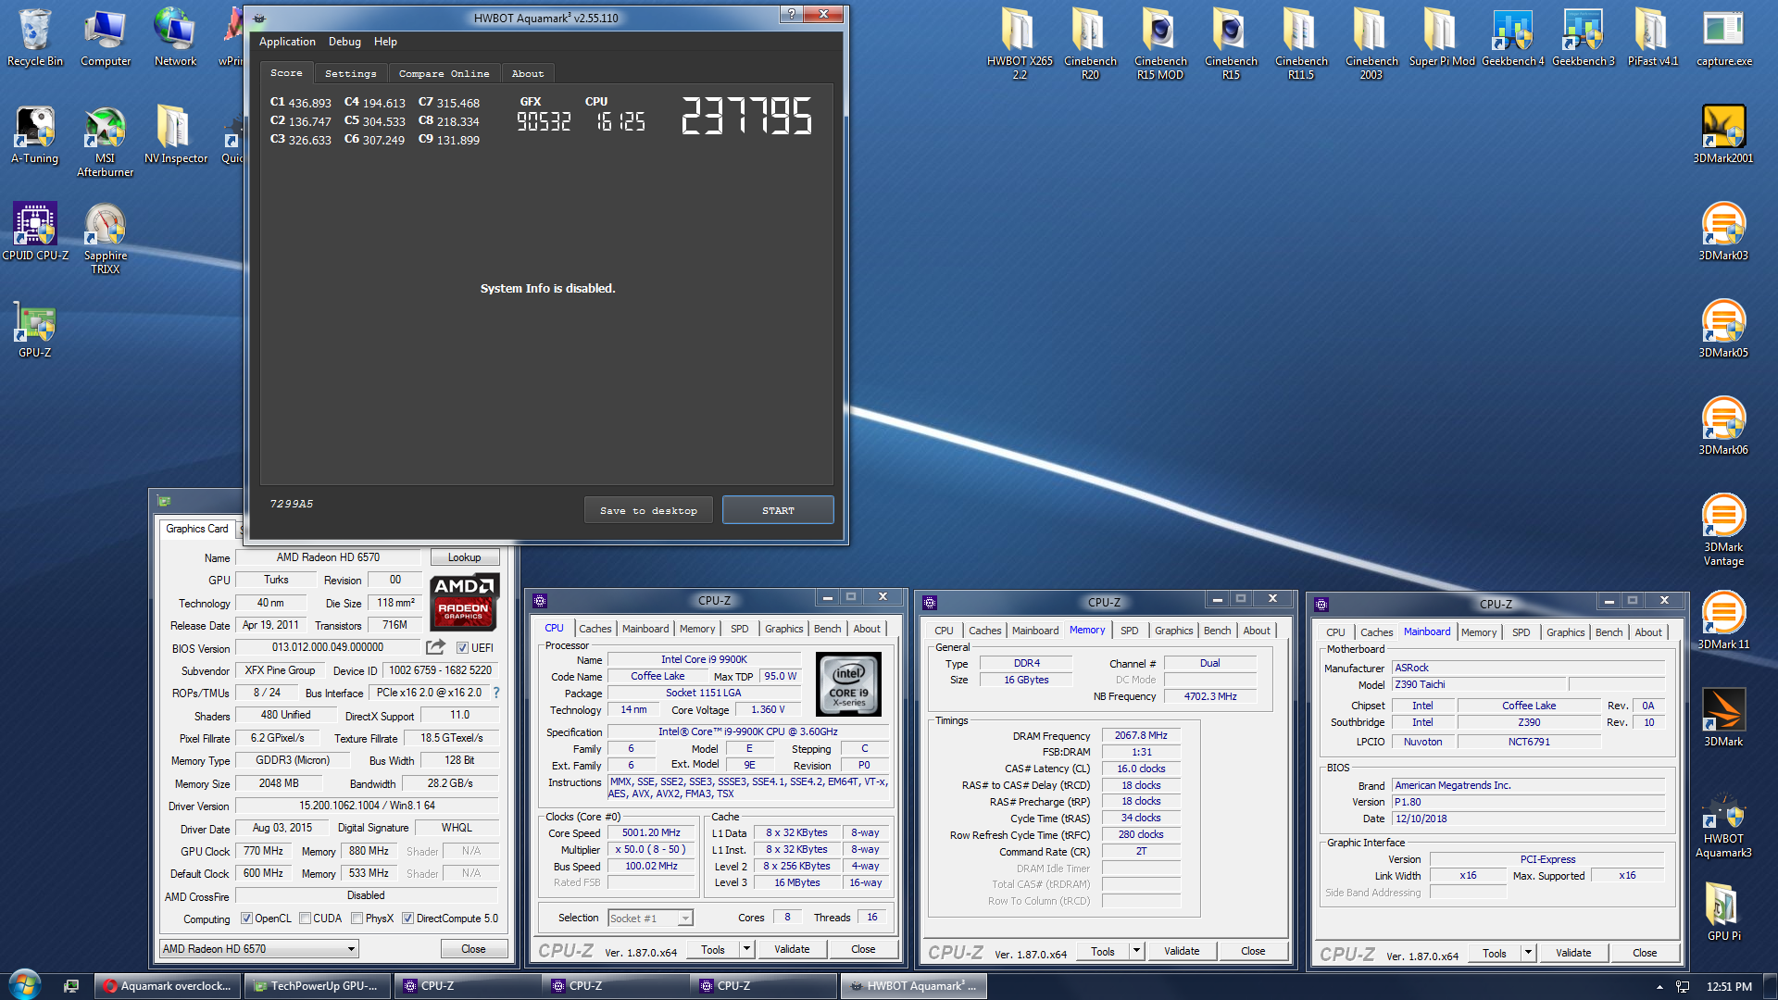Viewport: 1778px width, 1000px height.
Task: Open the Recycle Bin desktop icon
Action: [x=35, y=37]
